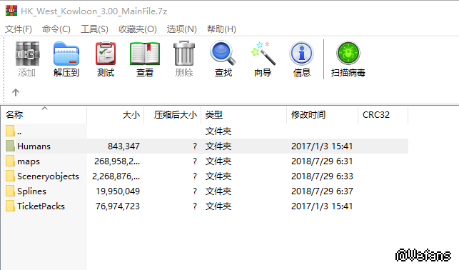Sort by the Size (大小) column header
Image resolution: width=459 pixels, height=270 pixels.
tap(116, 115)
